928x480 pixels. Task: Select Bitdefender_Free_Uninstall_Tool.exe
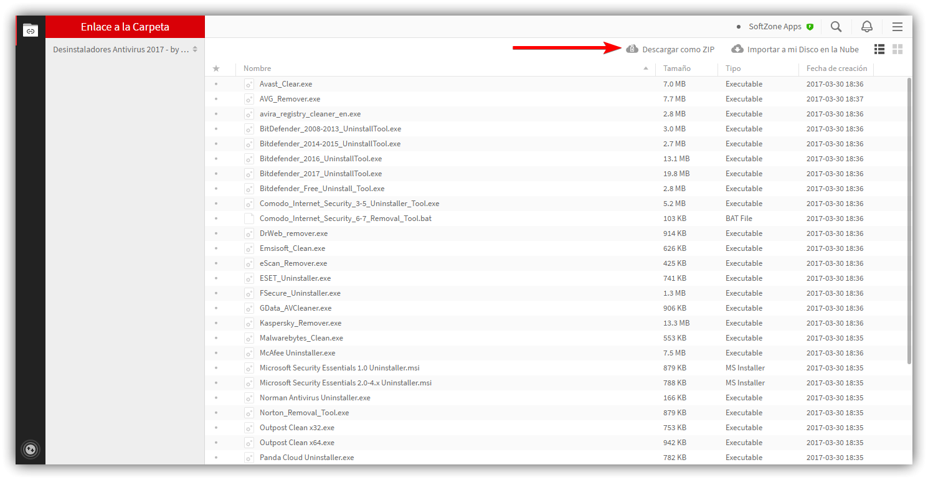tap(322, 189)
